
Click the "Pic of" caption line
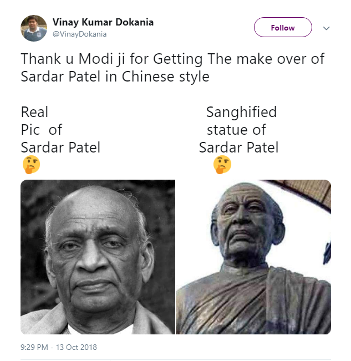[42, 130]
